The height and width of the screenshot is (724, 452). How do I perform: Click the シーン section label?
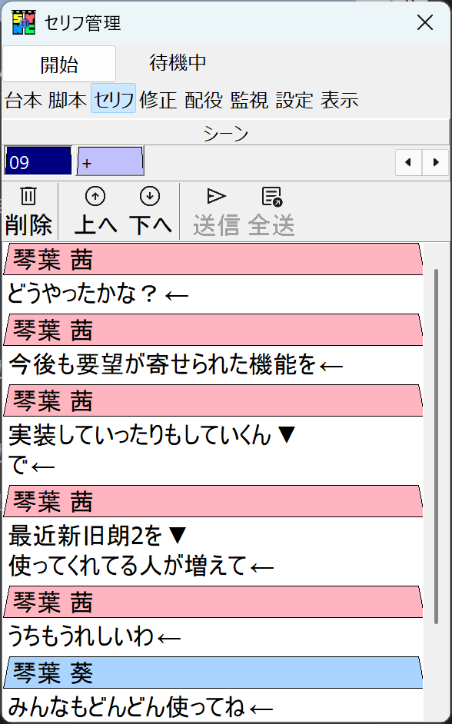coord(226,134)
